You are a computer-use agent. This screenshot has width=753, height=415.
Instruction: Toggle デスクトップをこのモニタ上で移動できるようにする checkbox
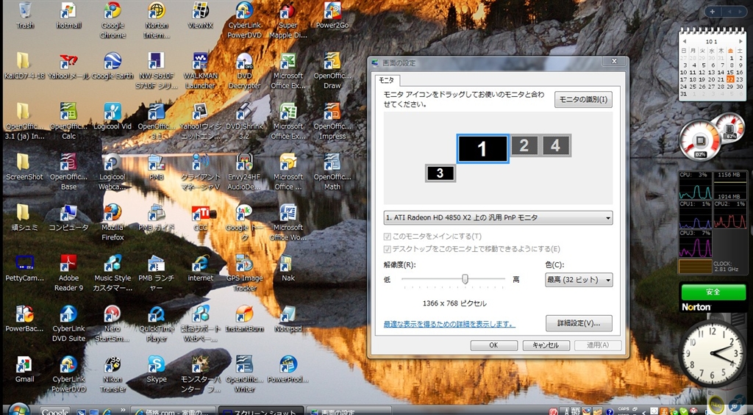(387, 249)
